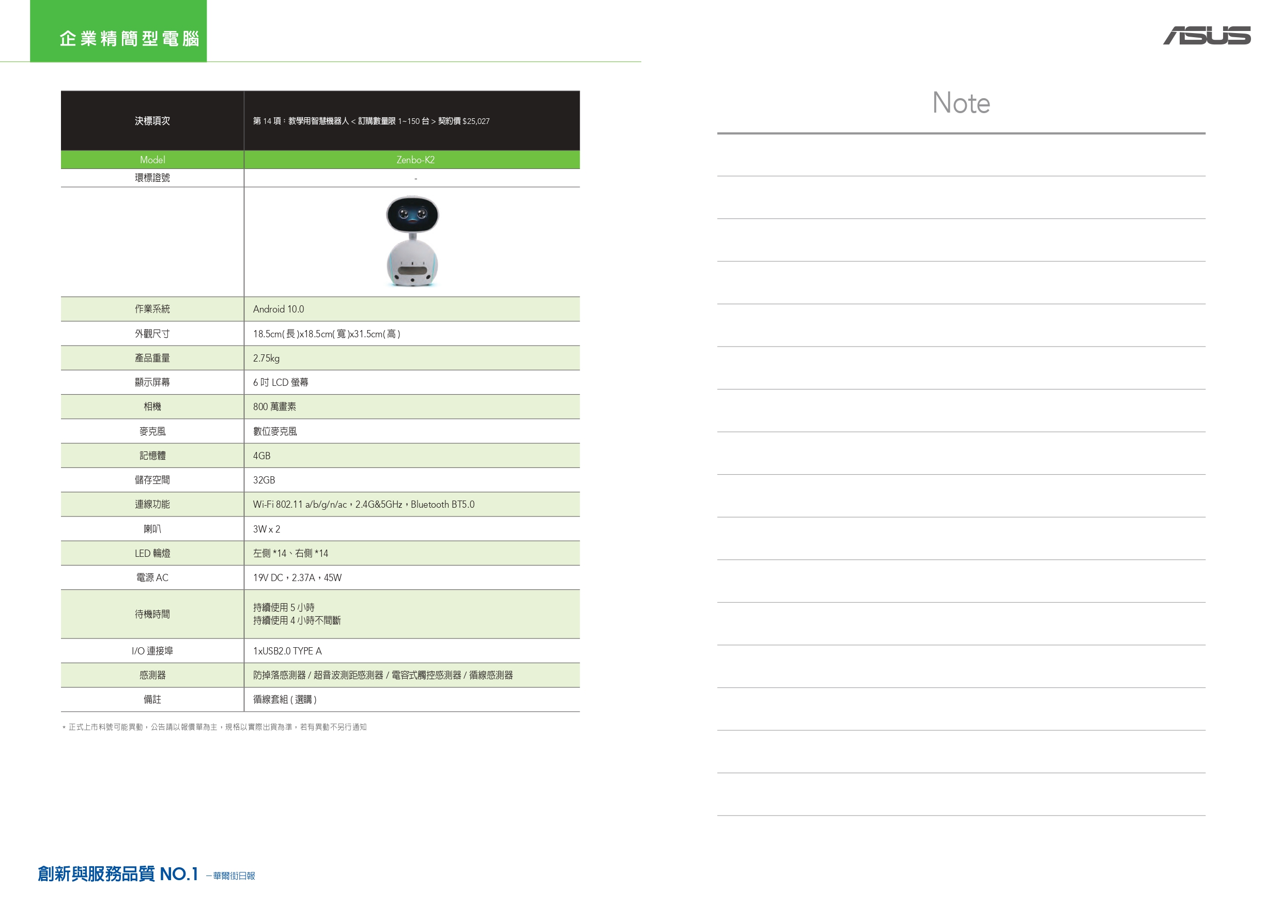This screenshot has width=1282, height=906.
Task: Click the '儲存空間' label
Action: [152, 479]
